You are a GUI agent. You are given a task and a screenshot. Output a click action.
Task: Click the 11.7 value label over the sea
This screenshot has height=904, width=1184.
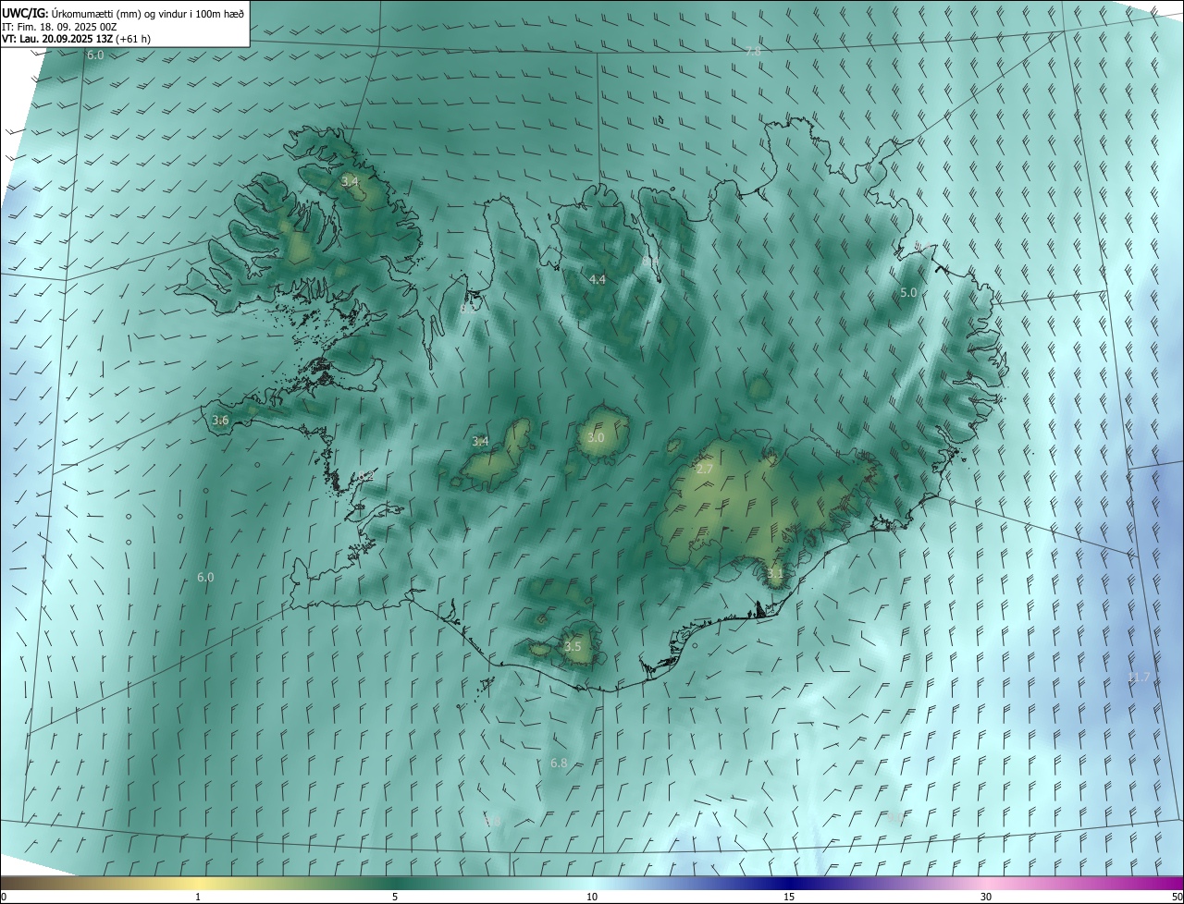[x=1139, y=678]
